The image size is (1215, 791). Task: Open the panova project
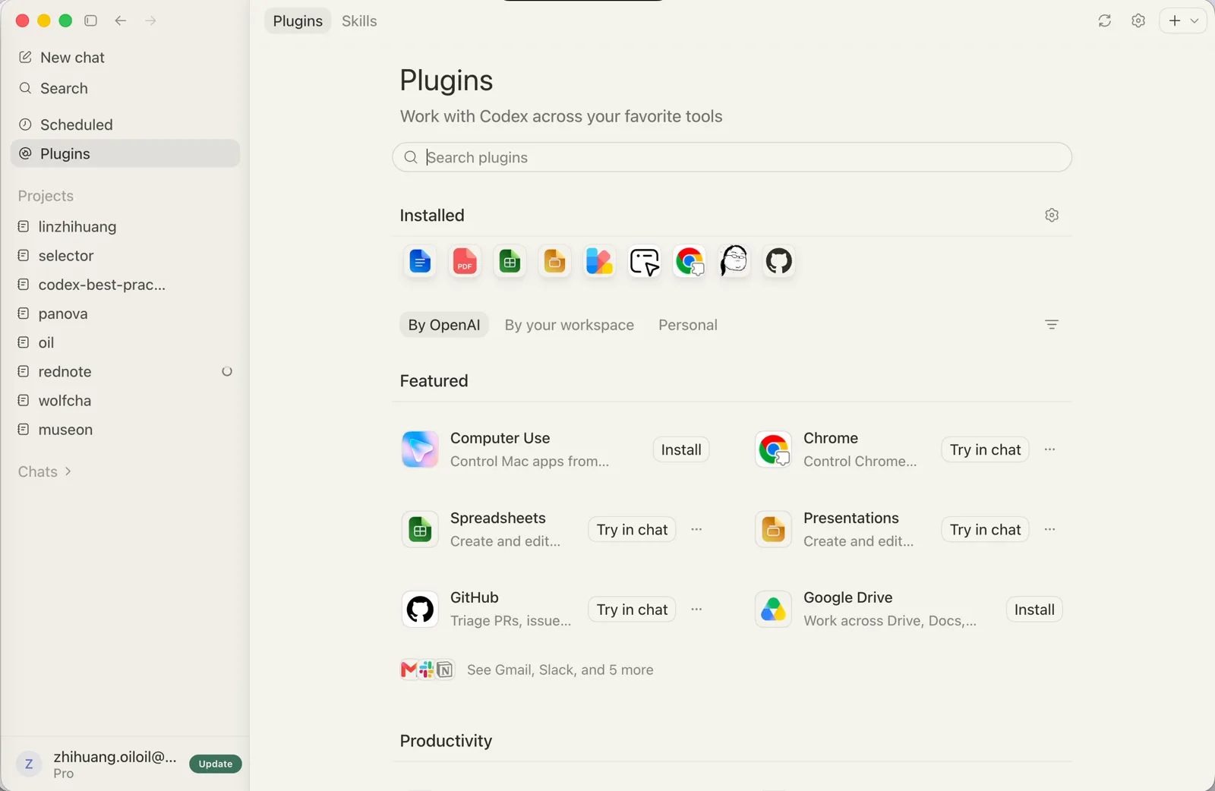125,314
